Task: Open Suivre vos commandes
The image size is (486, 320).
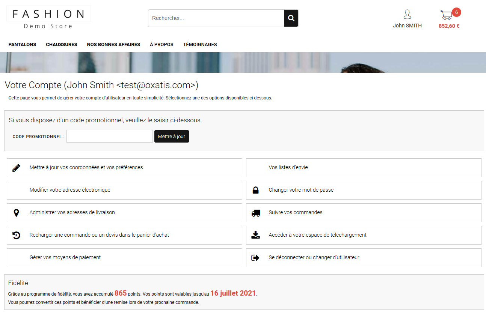Action: click(x=364, y=213)
